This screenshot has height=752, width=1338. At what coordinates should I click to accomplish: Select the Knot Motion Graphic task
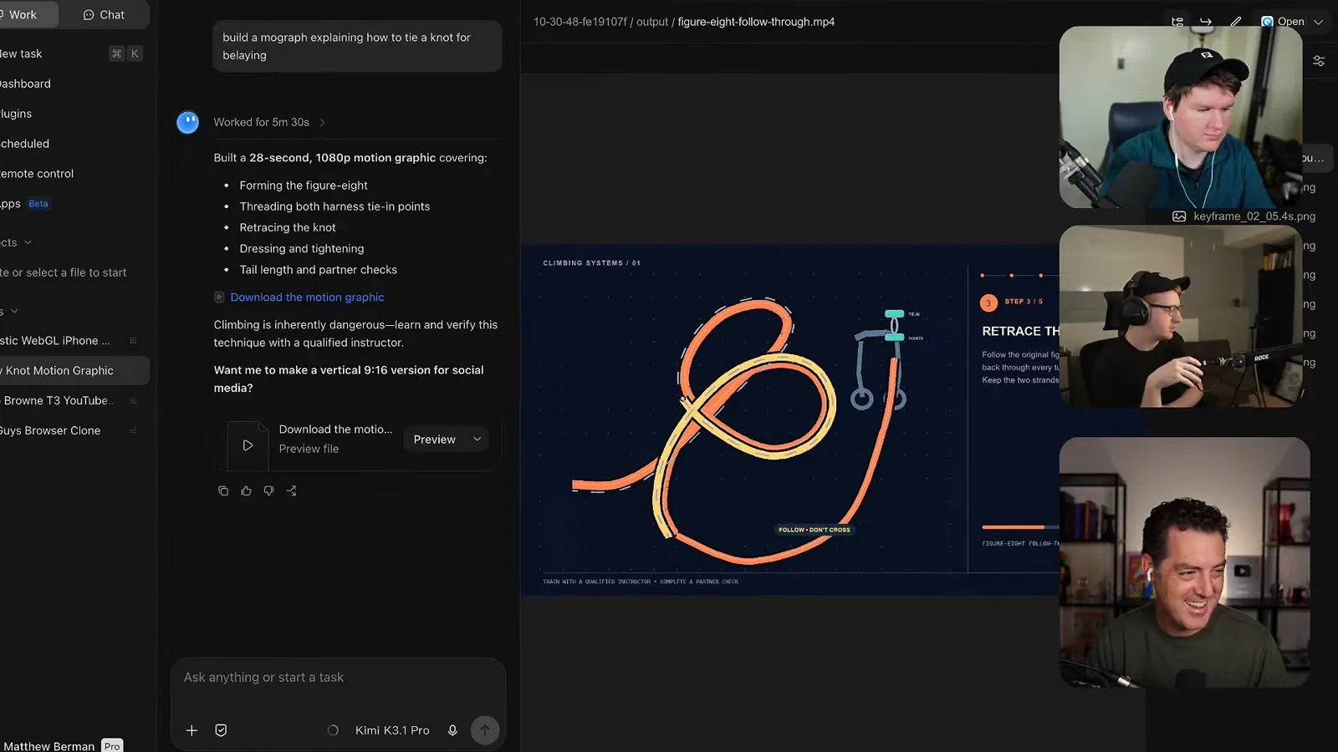tap(74, 371)
